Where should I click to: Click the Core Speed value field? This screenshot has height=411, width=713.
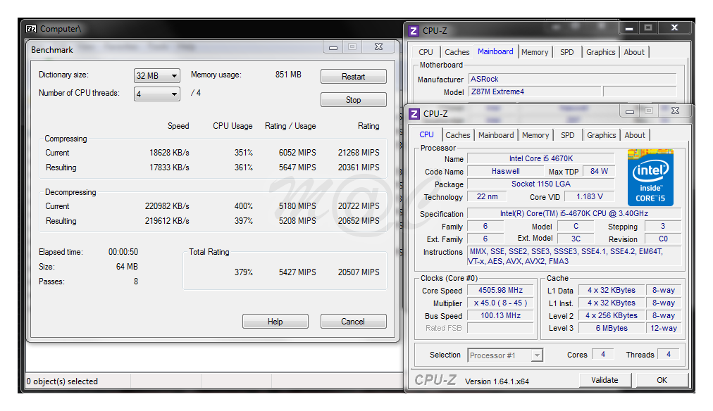[x=500, y=291]
